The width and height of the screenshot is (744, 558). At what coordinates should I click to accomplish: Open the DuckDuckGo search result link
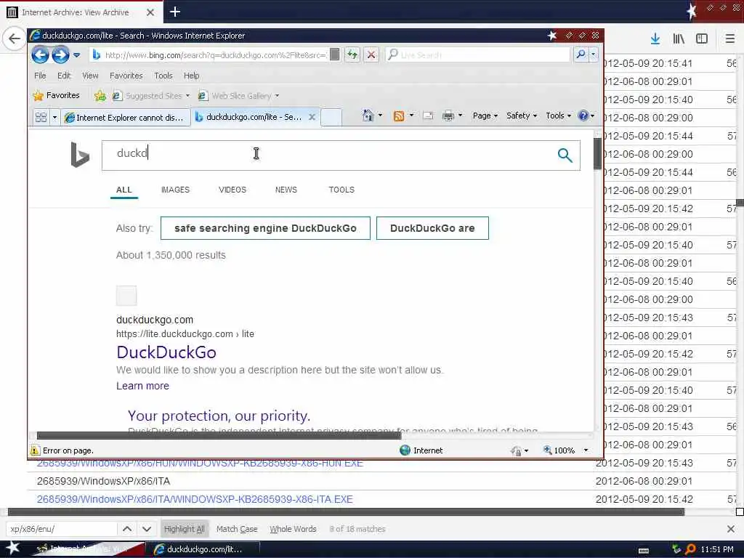pos(166,352)
